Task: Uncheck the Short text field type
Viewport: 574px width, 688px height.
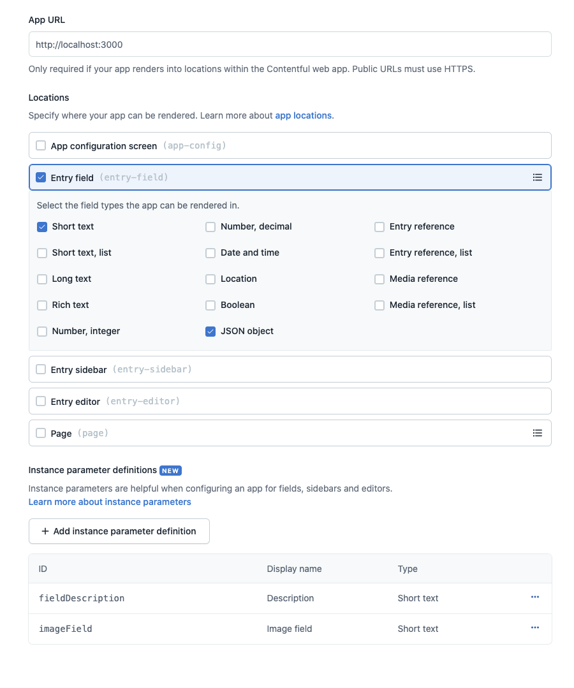Action: tap(42, 226)
